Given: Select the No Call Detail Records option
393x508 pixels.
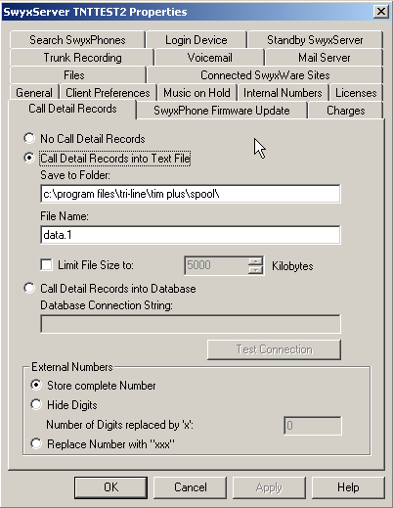Looking at the screenshot, I should 84,139.
